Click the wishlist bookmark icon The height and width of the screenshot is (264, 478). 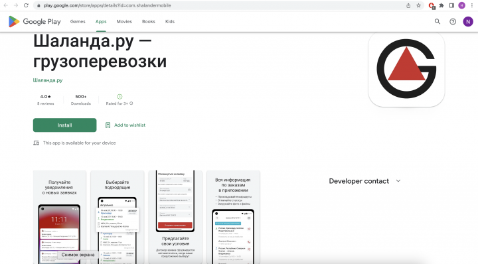(x=108, y=125)
